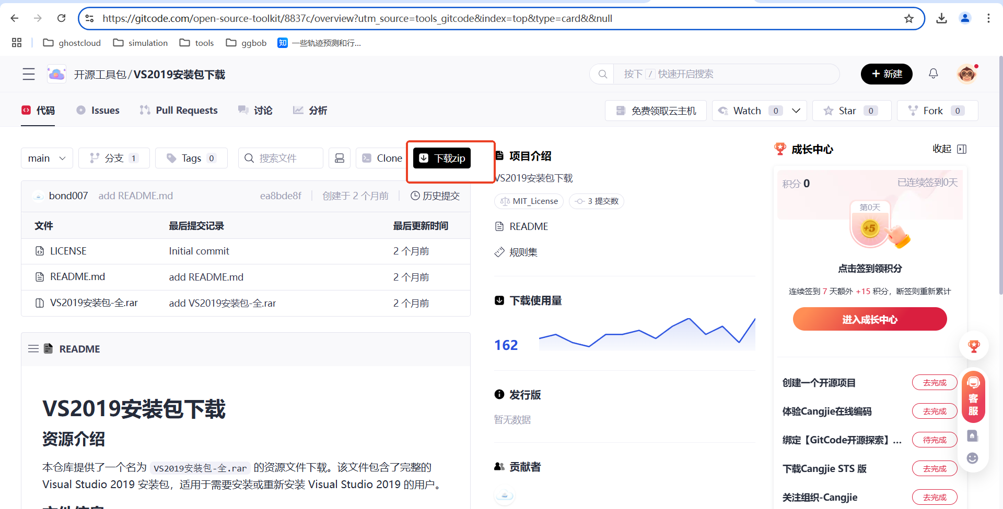Bookmark the page with the star icon

[x=909, y=18]
